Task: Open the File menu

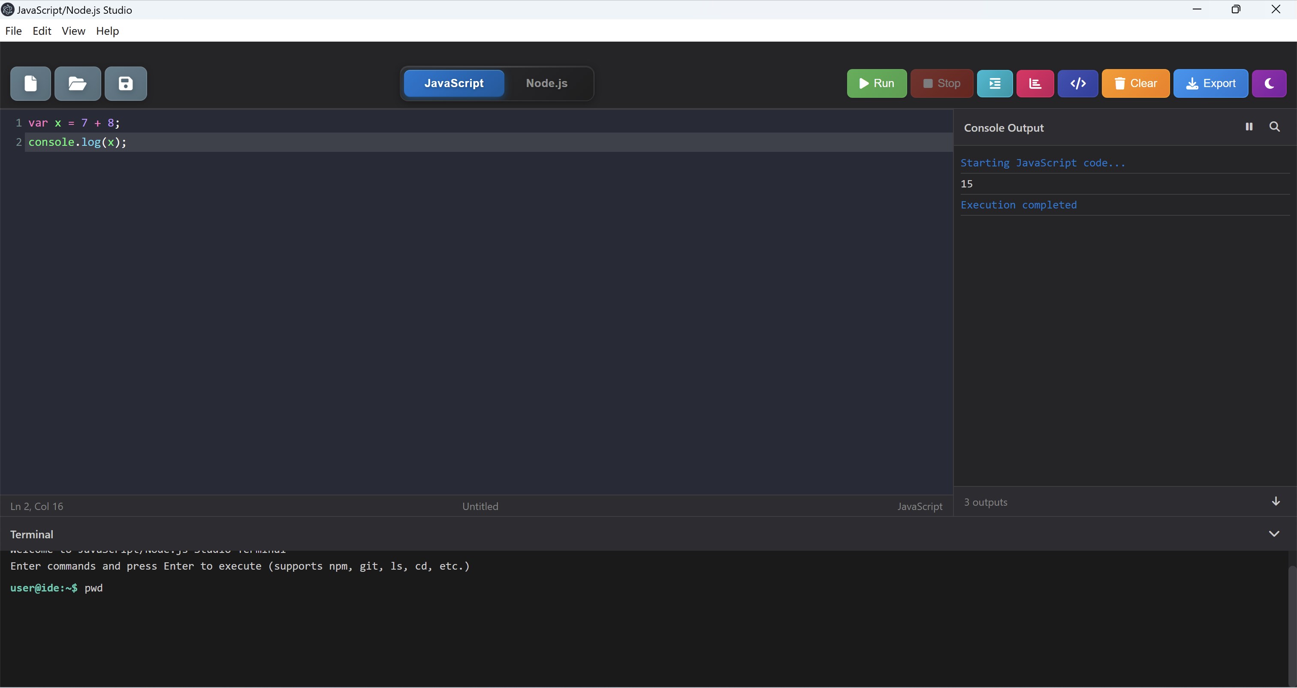Action: point(14,31)
